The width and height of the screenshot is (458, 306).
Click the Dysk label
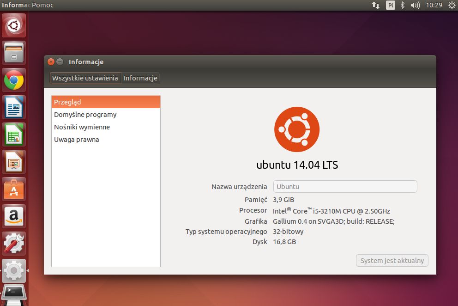[x=259, y=242]
